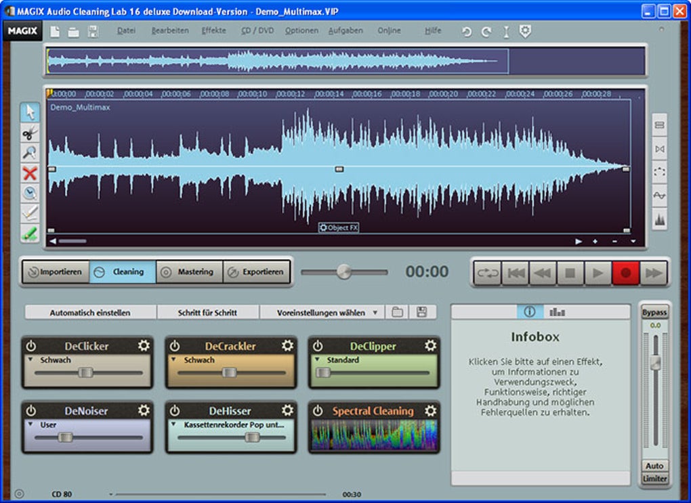Select the red Delete object tool
Image resolution: width=691 pixels, height=503 pixels.
click(x=31, y=173)
